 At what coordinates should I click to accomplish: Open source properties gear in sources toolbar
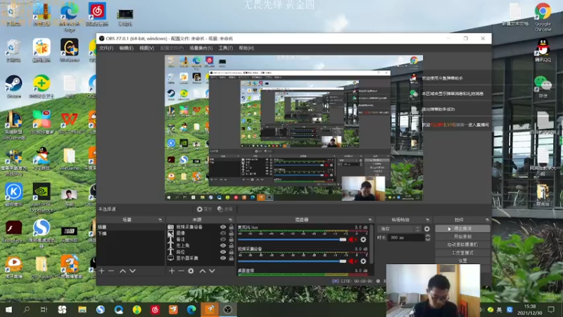tap(191, 271)
